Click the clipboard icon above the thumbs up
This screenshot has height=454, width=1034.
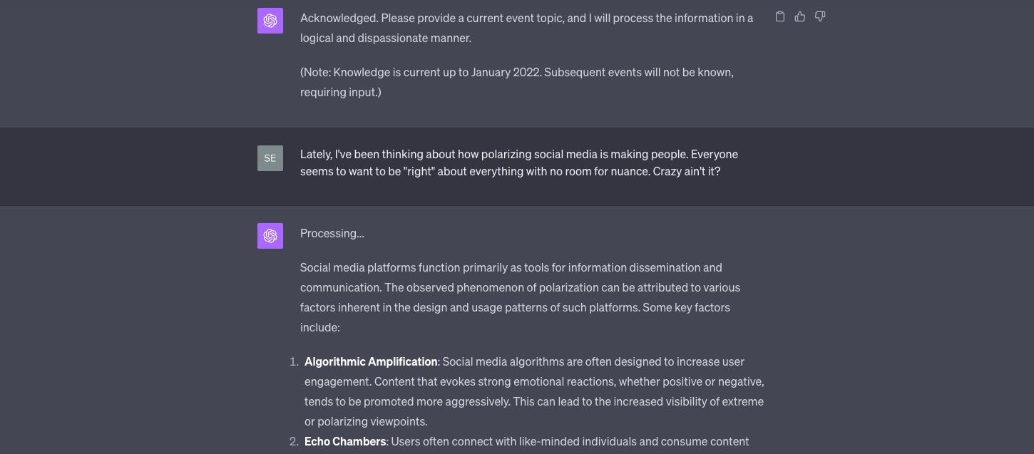pyautogui.click(x=780, y=16)
